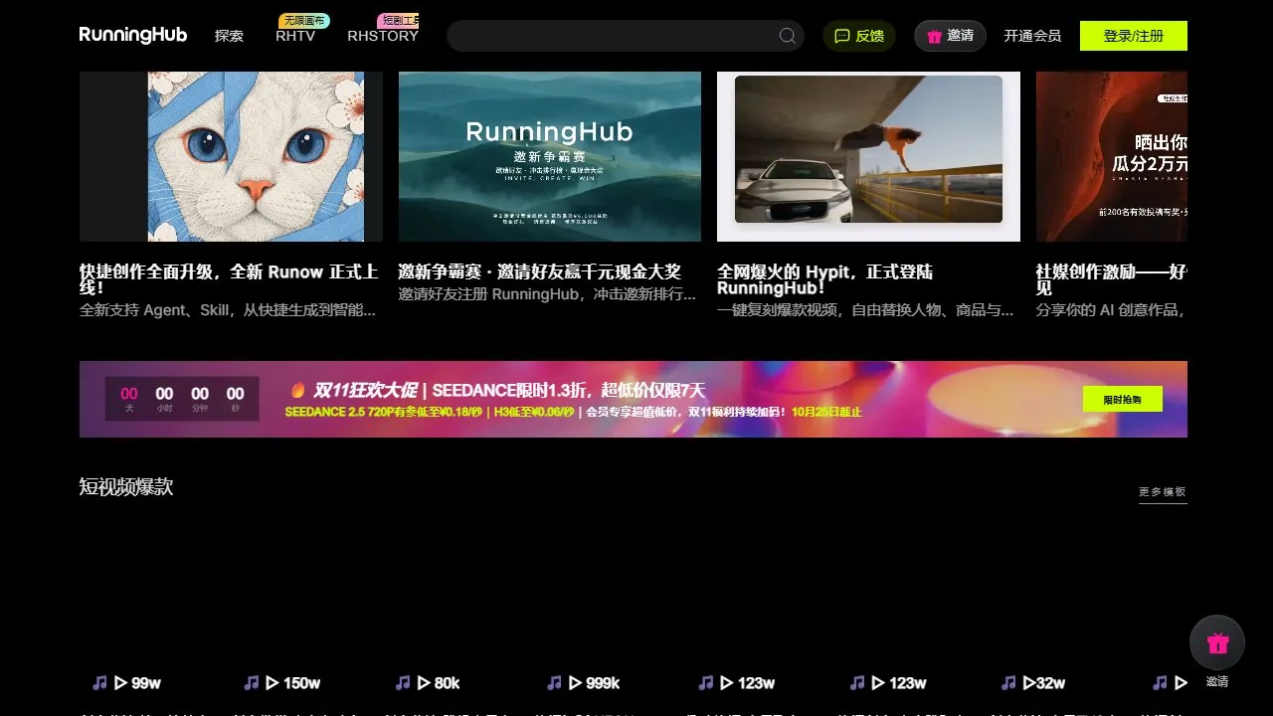Screen dimensions: 1273x716
Task: Open the 更多模板 link
Action: click(x=1163, y=491)
